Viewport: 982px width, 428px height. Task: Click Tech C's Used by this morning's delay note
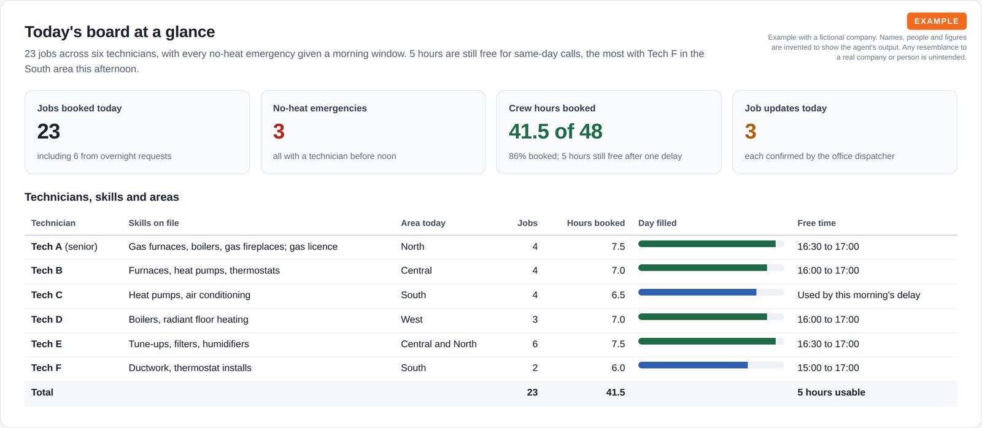[859, 295]
